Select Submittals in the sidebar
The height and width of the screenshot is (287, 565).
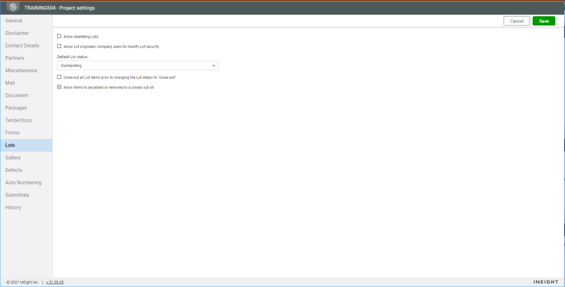[x=26, y=195]
